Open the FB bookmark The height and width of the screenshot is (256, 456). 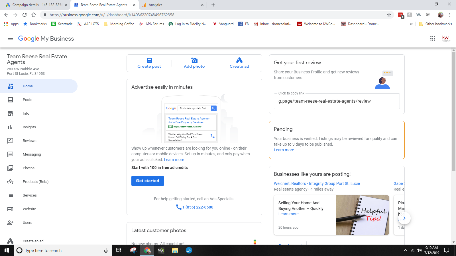point(244,24)
